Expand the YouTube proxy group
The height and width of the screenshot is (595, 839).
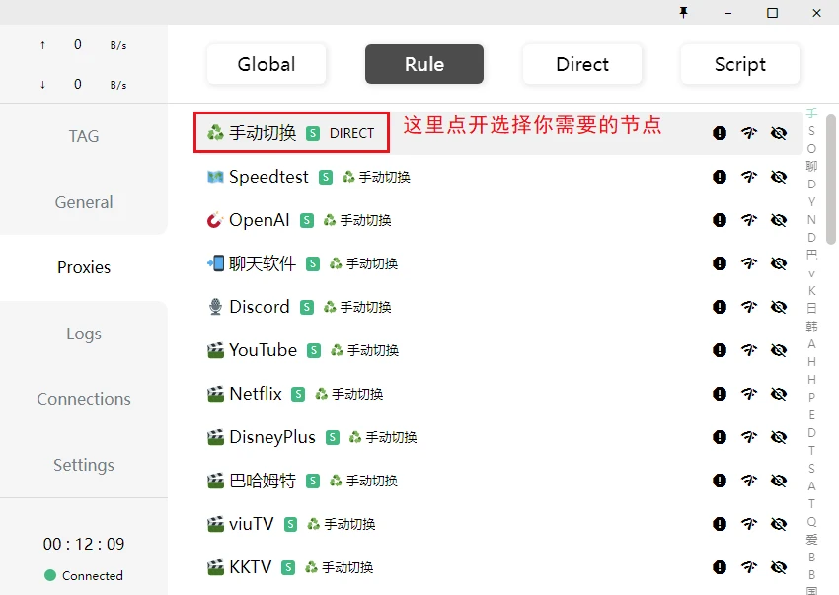tap(497, 350)
